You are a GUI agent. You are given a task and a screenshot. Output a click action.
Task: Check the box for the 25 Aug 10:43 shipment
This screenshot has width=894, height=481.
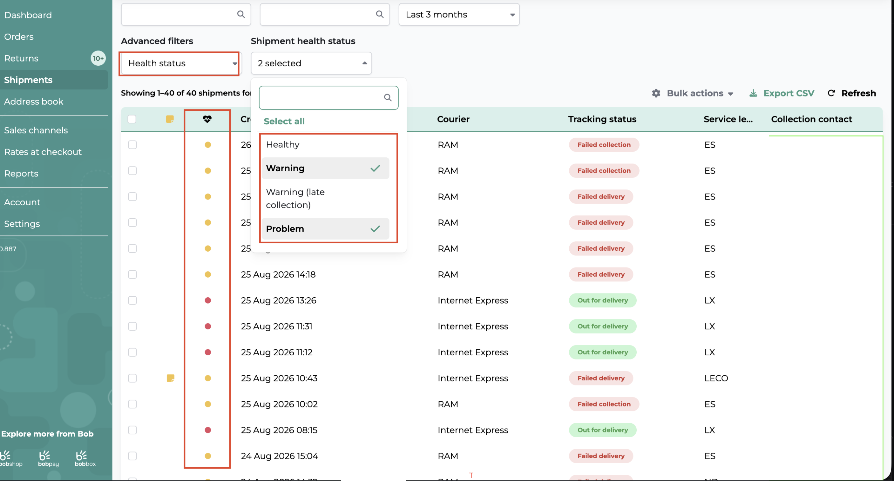pos(132,378)
